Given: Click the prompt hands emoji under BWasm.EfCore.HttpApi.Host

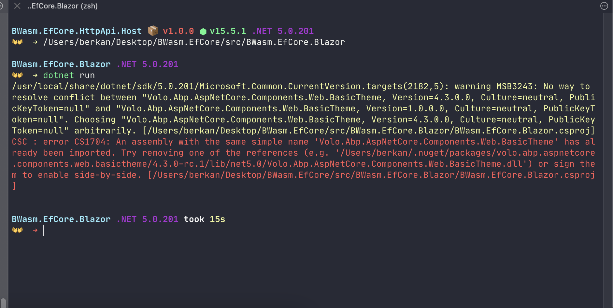Looking at the screenshot, I should 18,42.
